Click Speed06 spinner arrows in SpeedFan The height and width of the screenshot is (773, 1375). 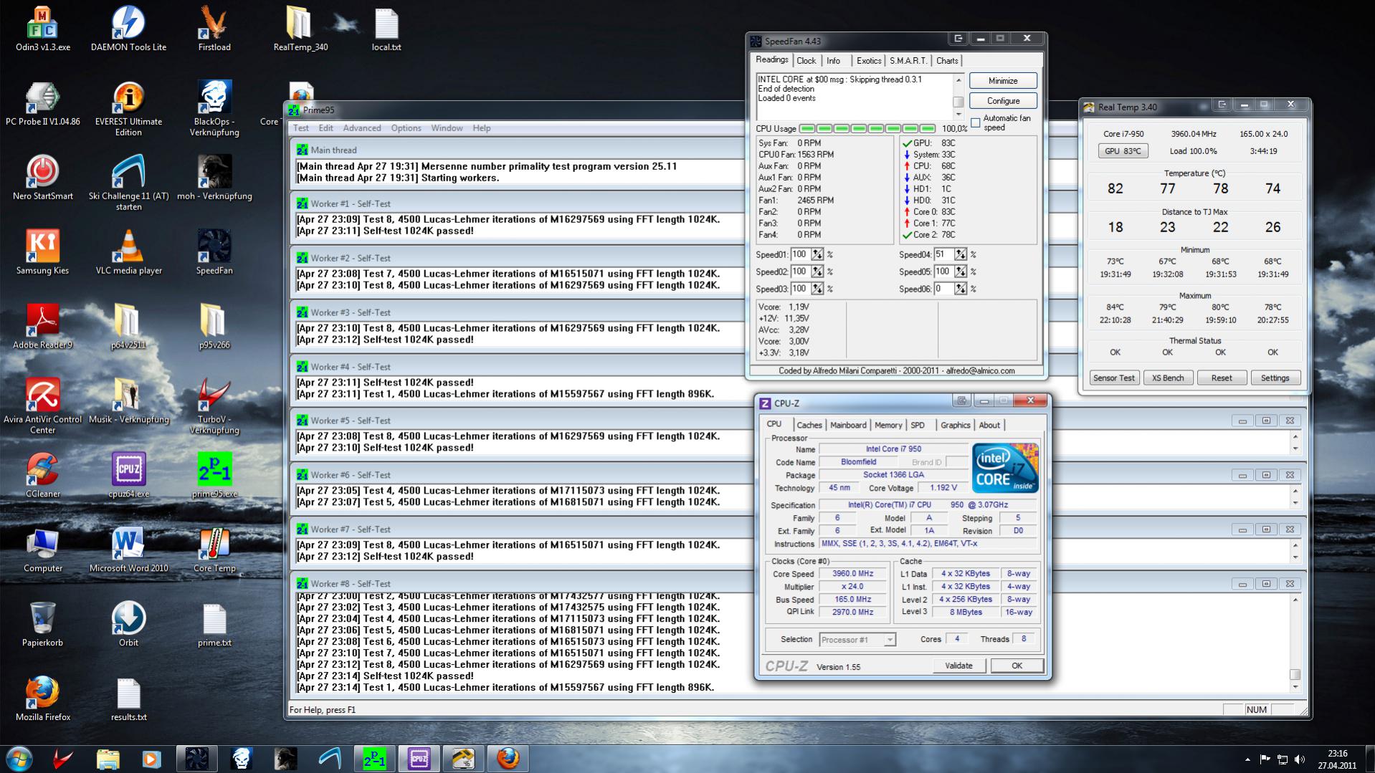[x=961, y=289]
